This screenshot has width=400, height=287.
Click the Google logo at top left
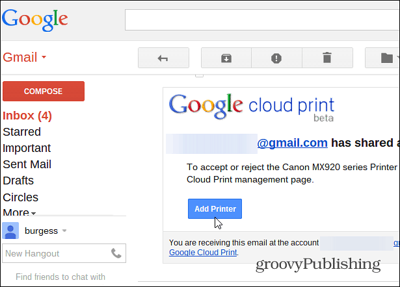35,20
